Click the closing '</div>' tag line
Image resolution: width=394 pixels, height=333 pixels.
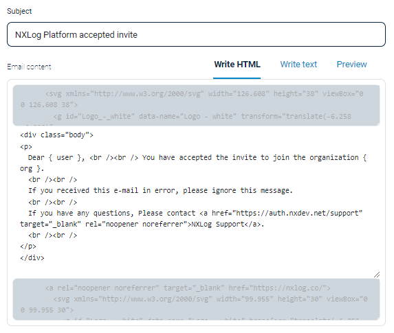click(x=32, y=257)
